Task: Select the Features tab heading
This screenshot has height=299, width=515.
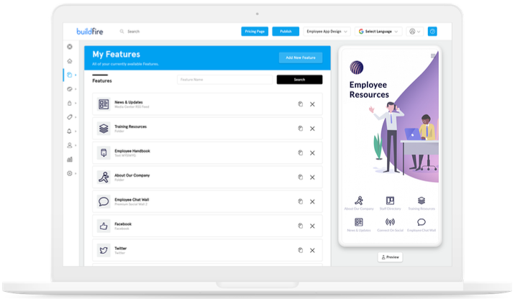Action: point(102,80)
